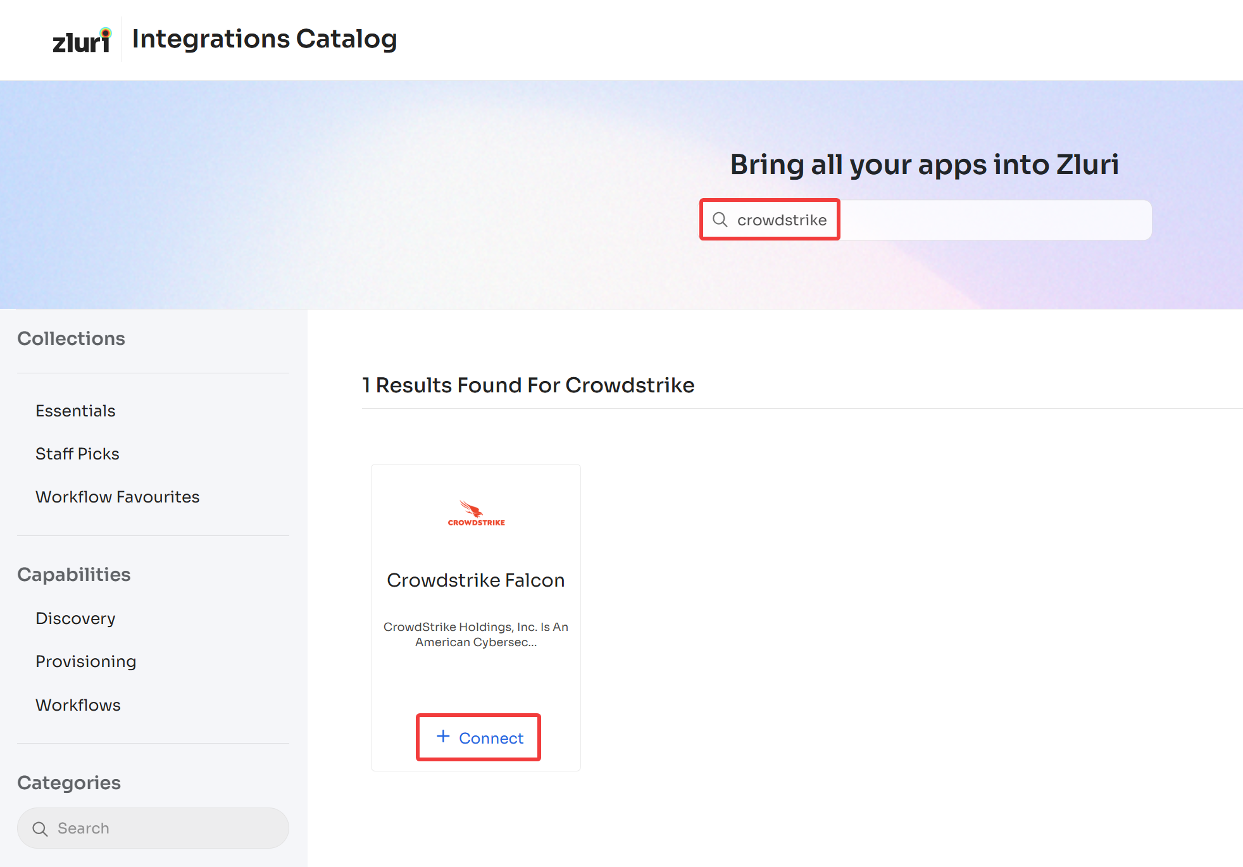Click the CrowdStrike falcon logo
The height and width of the screenshot is (867, 1243).
pyautogui.click(x=476, y=513)
